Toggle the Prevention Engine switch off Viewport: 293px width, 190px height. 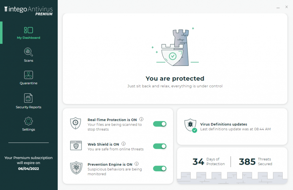click(159, 169)
